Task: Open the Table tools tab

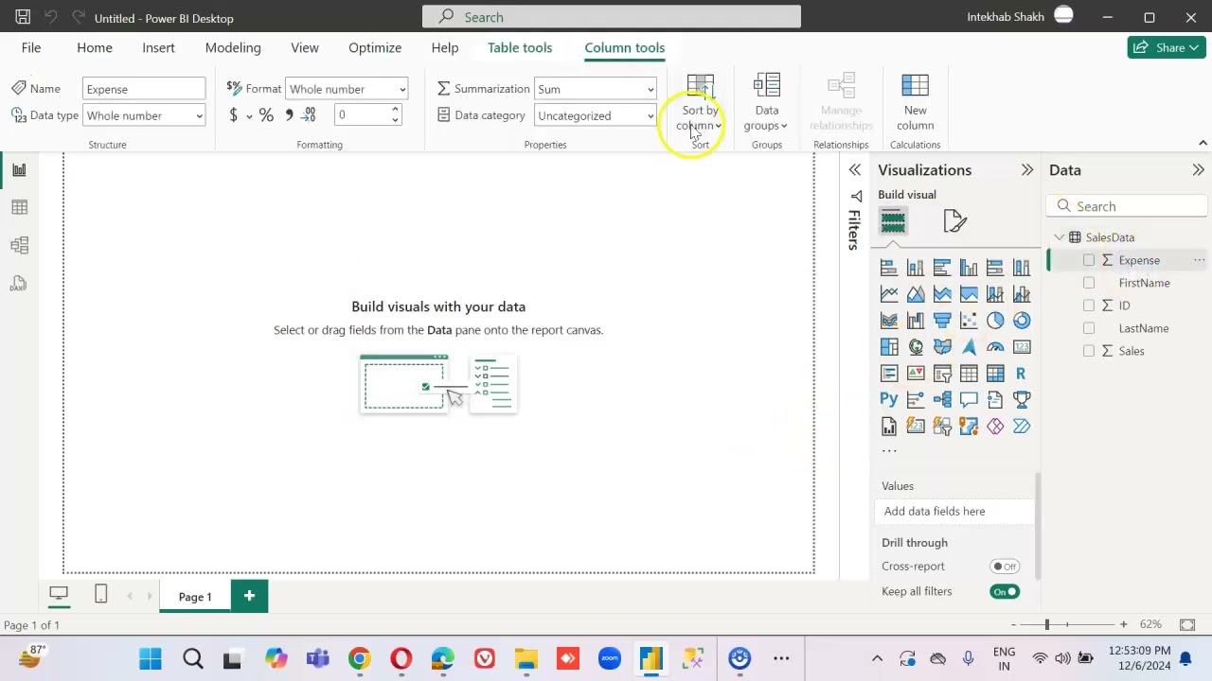Action: point(520,47)
